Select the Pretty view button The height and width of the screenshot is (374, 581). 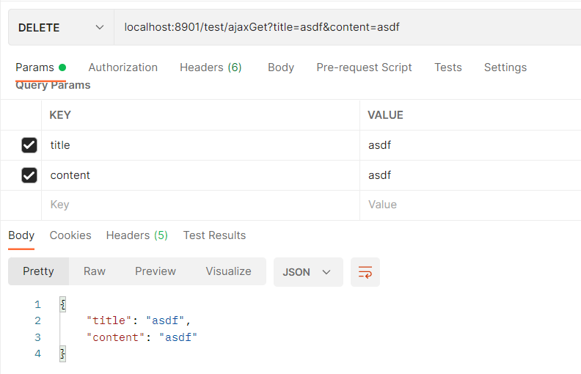tap(39, 271)
